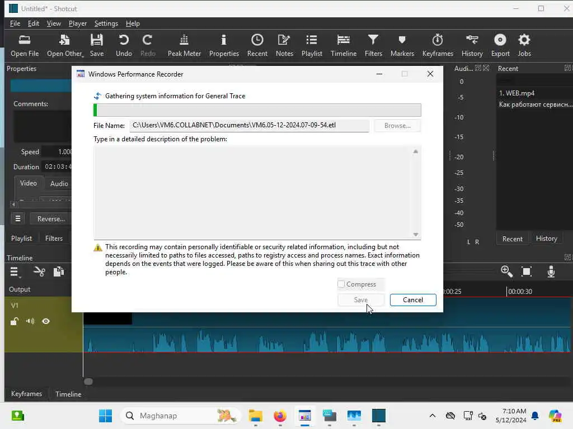Open the Settings menu

[106, 23]
